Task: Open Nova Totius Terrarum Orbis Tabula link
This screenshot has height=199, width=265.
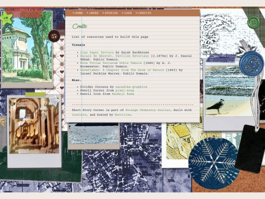Action: pyautogui.click(x=111, y=63)
